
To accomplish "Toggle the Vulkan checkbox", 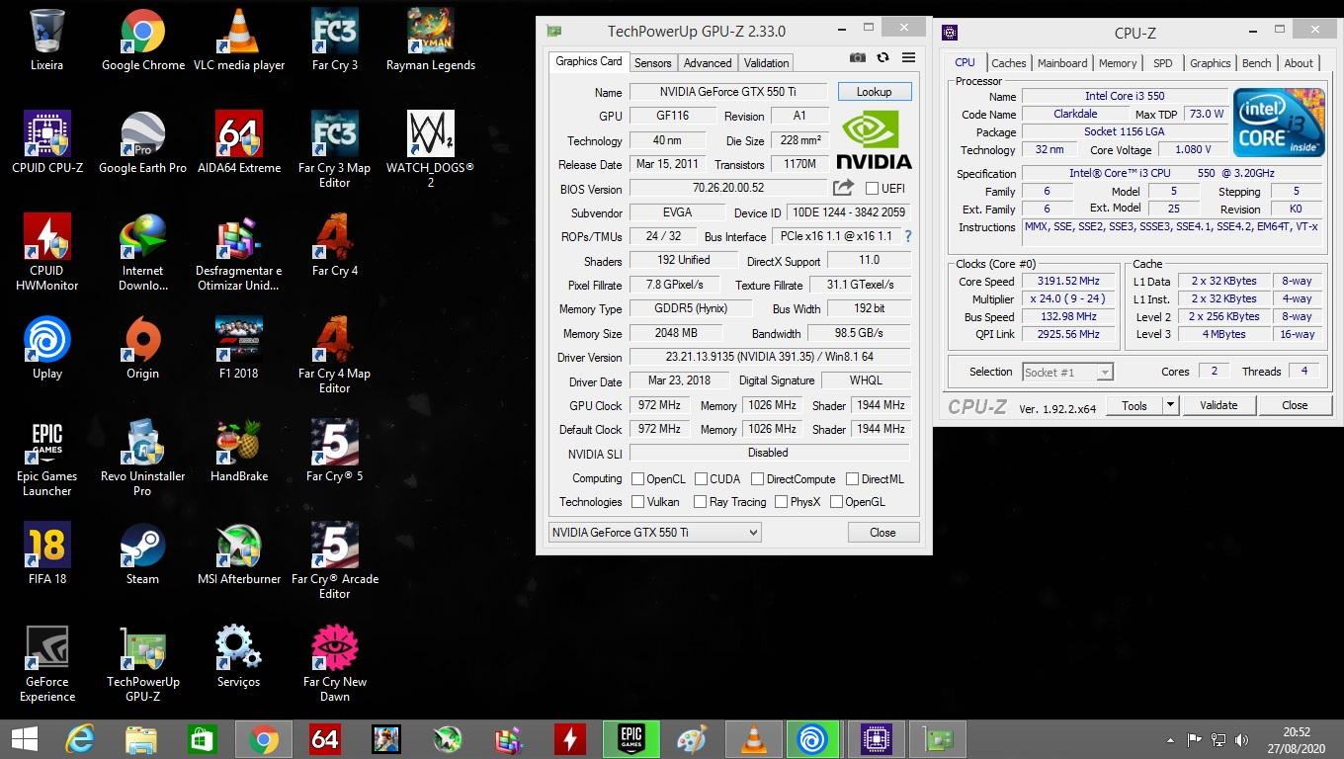I will tap(638, 501).
